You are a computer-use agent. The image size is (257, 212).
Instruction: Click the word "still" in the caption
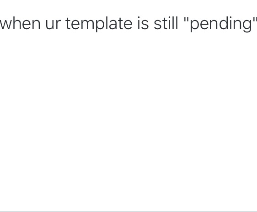[166, 23]
